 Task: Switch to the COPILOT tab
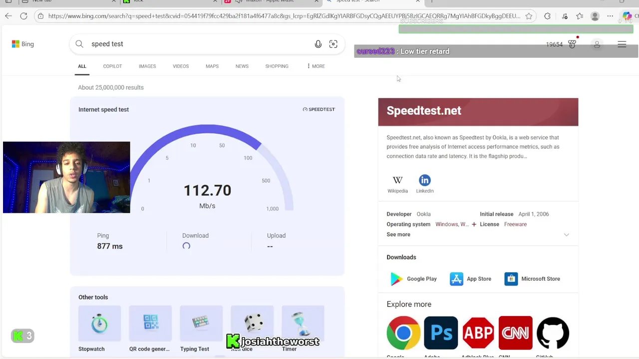[112, 66]
